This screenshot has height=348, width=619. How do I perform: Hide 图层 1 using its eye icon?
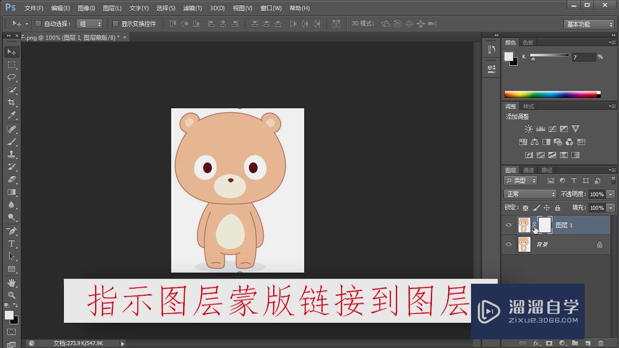(x=508, y=225)
